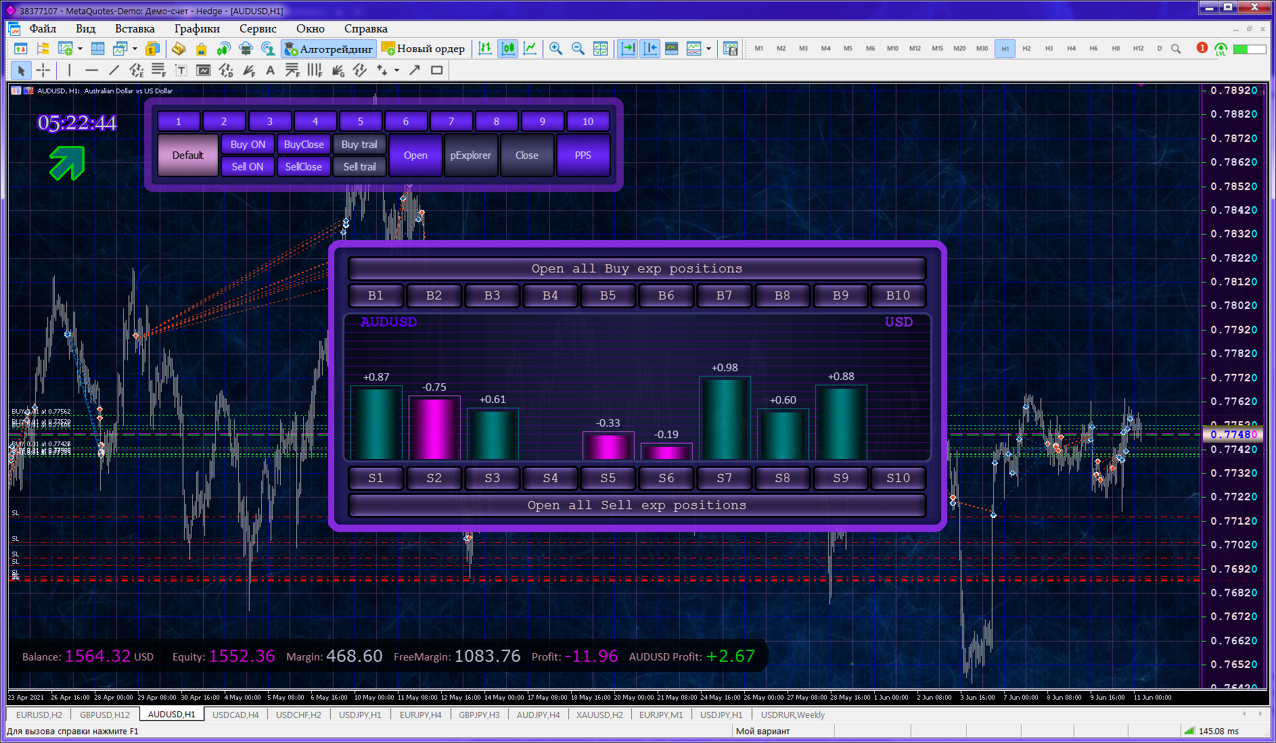Click the 145.08 ms ping status
Screen dimensions: 1276x743
pyautogui.click(x=1211, y=731)
